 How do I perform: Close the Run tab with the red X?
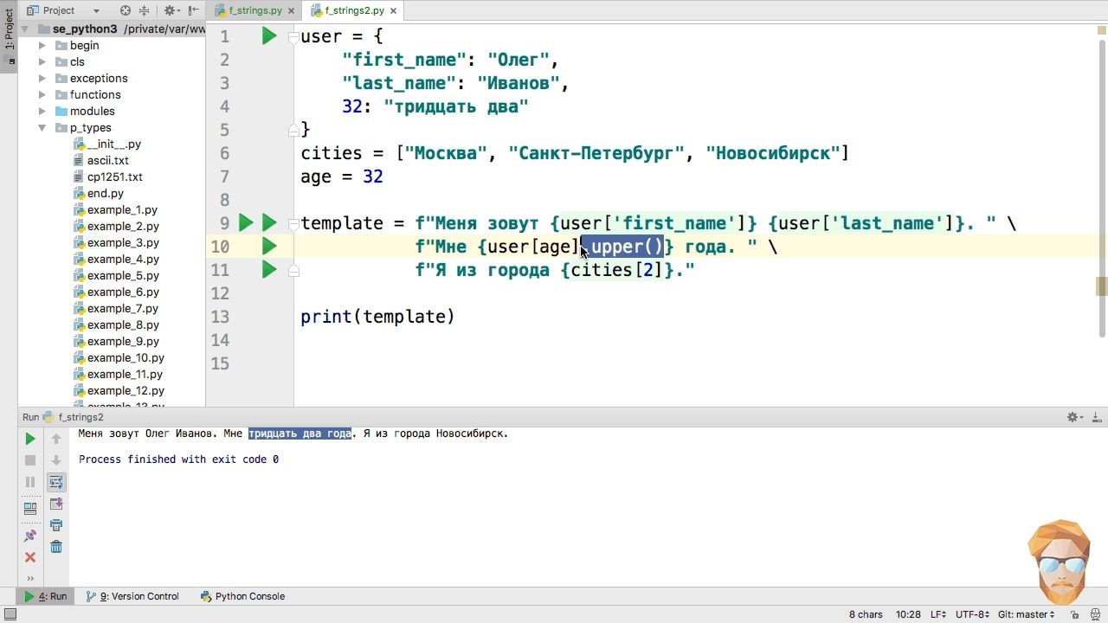click(x=30, y=557)
